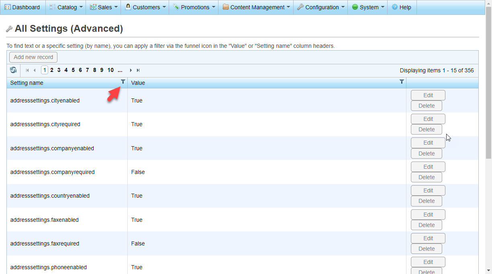Click the more pages ellipsis link

(120, 70)
